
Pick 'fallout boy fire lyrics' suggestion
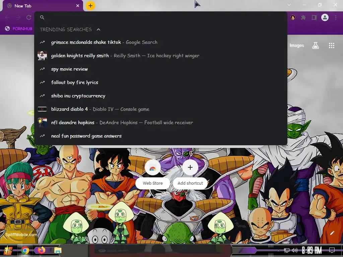(161, 82)
